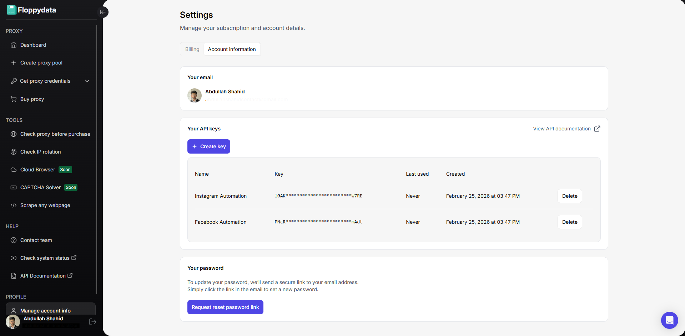The width and height of the screenshot is (685, 336).
Task: Open the chat support bubble
Action: (x=669, y=320)
